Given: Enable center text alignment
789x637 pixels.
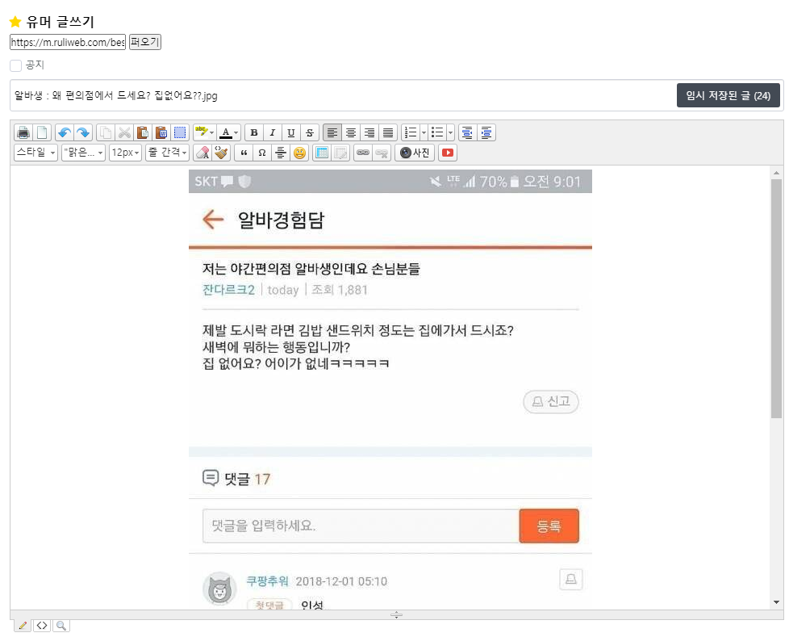Looking at the screenshot, I should (x=351, y=132).
